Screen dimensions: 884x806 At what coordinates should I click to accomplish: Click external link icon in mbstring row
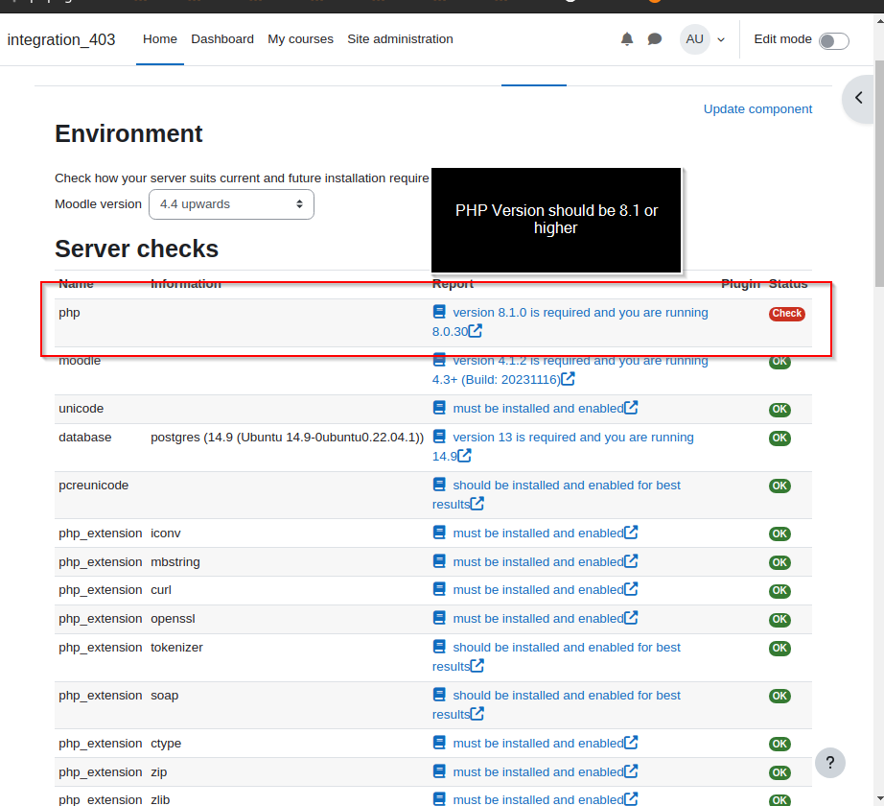pos(631,560)
